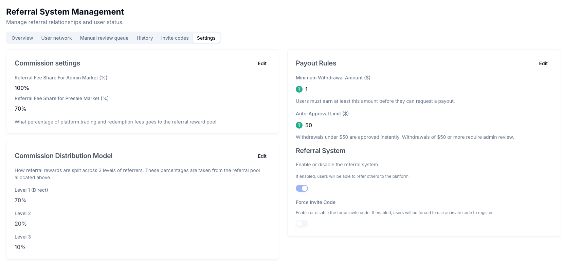The width and height of the screenshot is (563, 265).
Task: Click the Referral Fee Share For Admin Market label
Action: pos(61,78)
